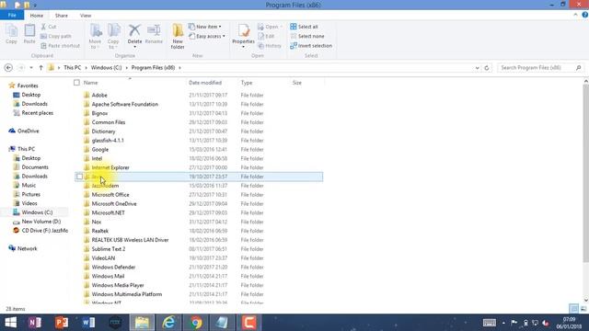Open the address bar history dropdown
Screen dimensions: 589x331
(x=477, y=68)
